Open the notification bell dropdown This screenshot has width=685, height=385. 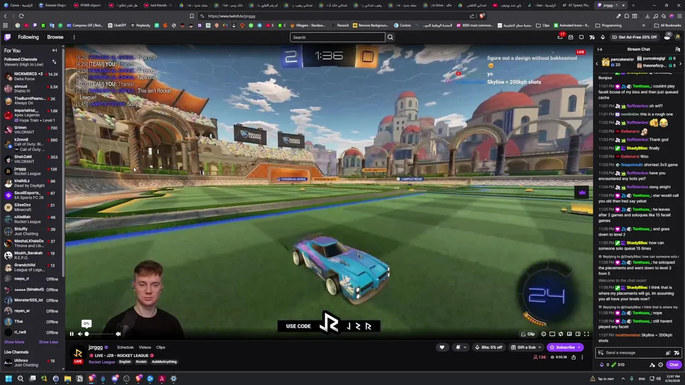click(460, 348)
